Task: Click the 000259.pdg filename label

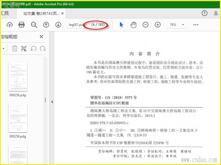Action: click(18, 136)
